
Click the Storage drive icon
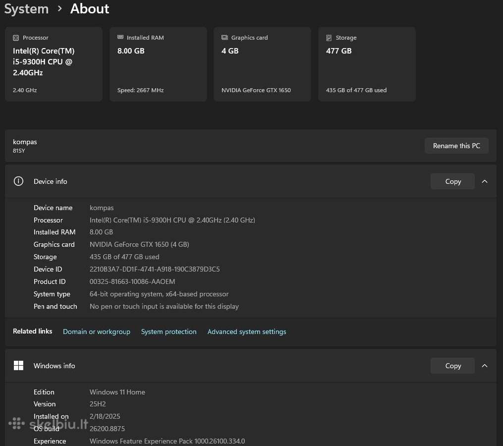click(329, 38)
